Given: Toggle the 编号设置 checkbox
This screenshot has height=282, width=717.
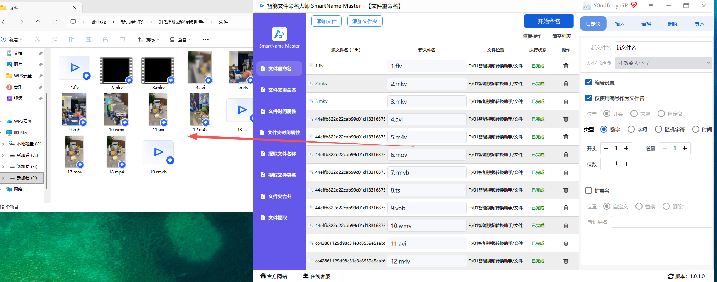Looking at the screenshot, I should point(589,82).
